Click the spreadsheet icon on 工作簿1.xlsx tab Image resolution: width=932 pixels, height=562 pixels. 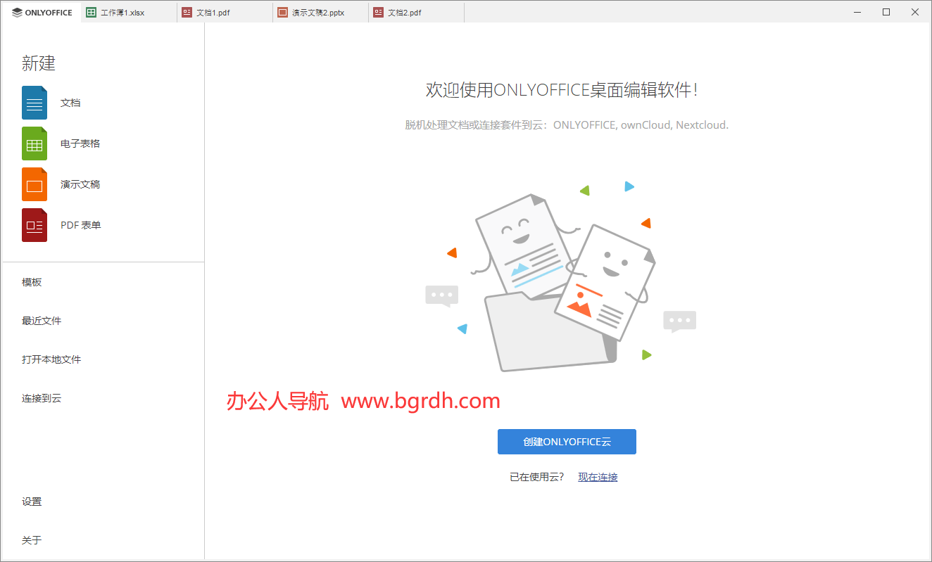point(89,12)
